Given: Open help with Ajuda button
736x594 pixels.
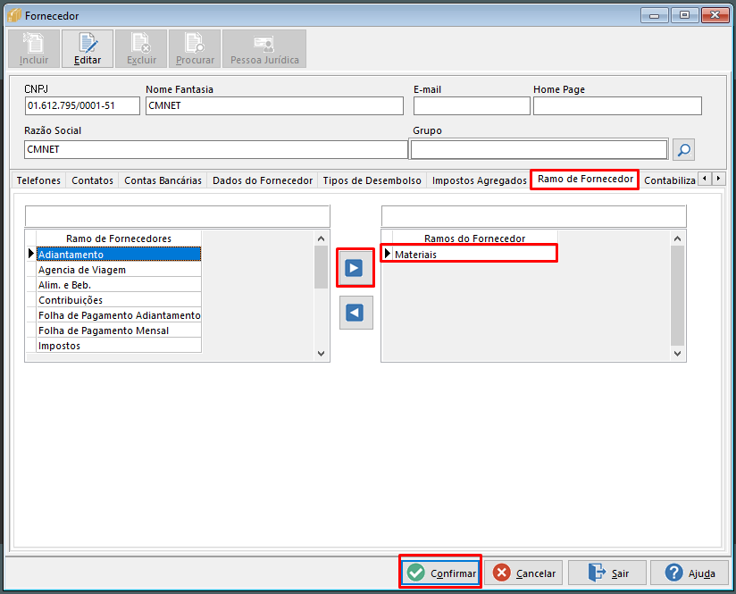Looking at the screenshot, I should (x=689, y=573).
